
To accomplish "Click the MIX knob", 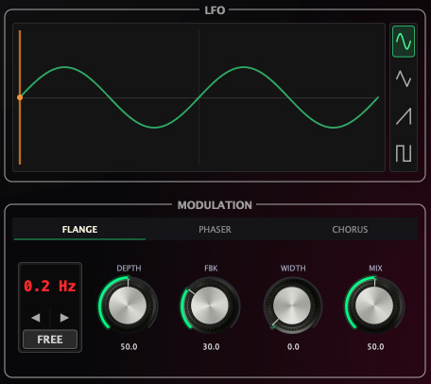I will pyautogui.click(x=374, y=305).
